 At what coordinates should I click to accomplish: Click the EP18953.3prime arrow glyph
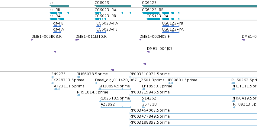click(143, 89)
